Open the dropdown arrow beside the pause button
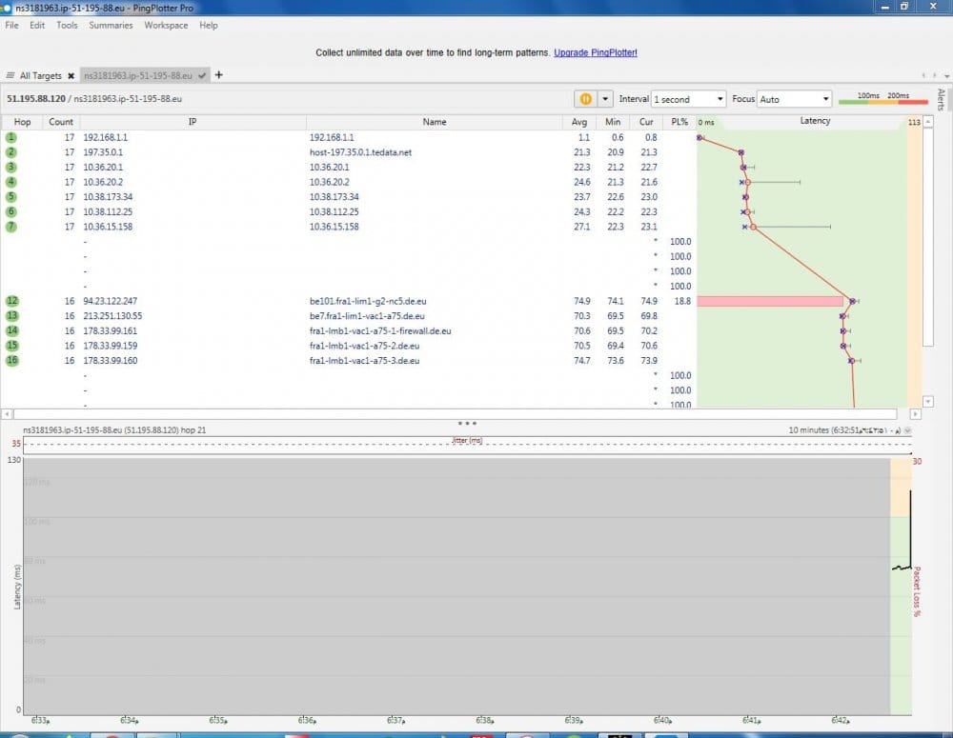 click(604, 99)
